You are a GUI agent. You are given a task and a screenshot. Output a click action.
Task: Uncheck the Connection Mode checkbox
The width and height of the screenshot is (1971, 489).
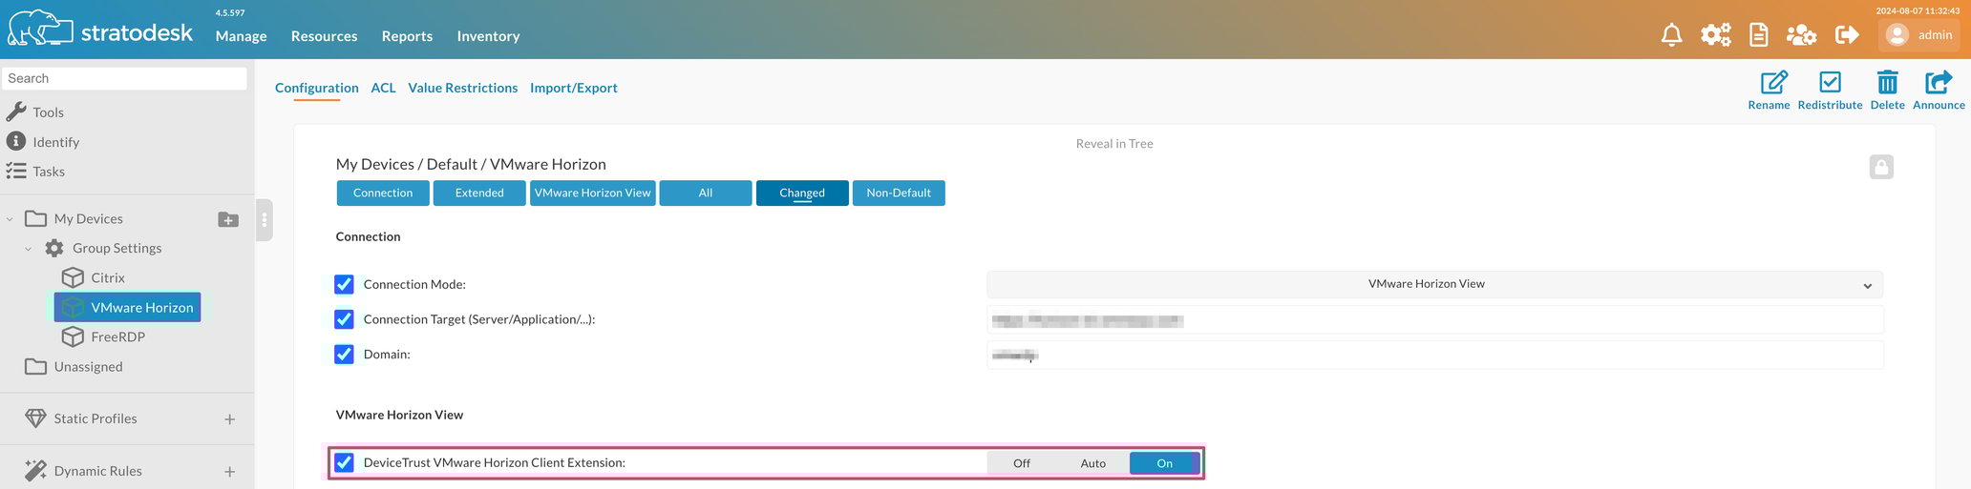345,284
